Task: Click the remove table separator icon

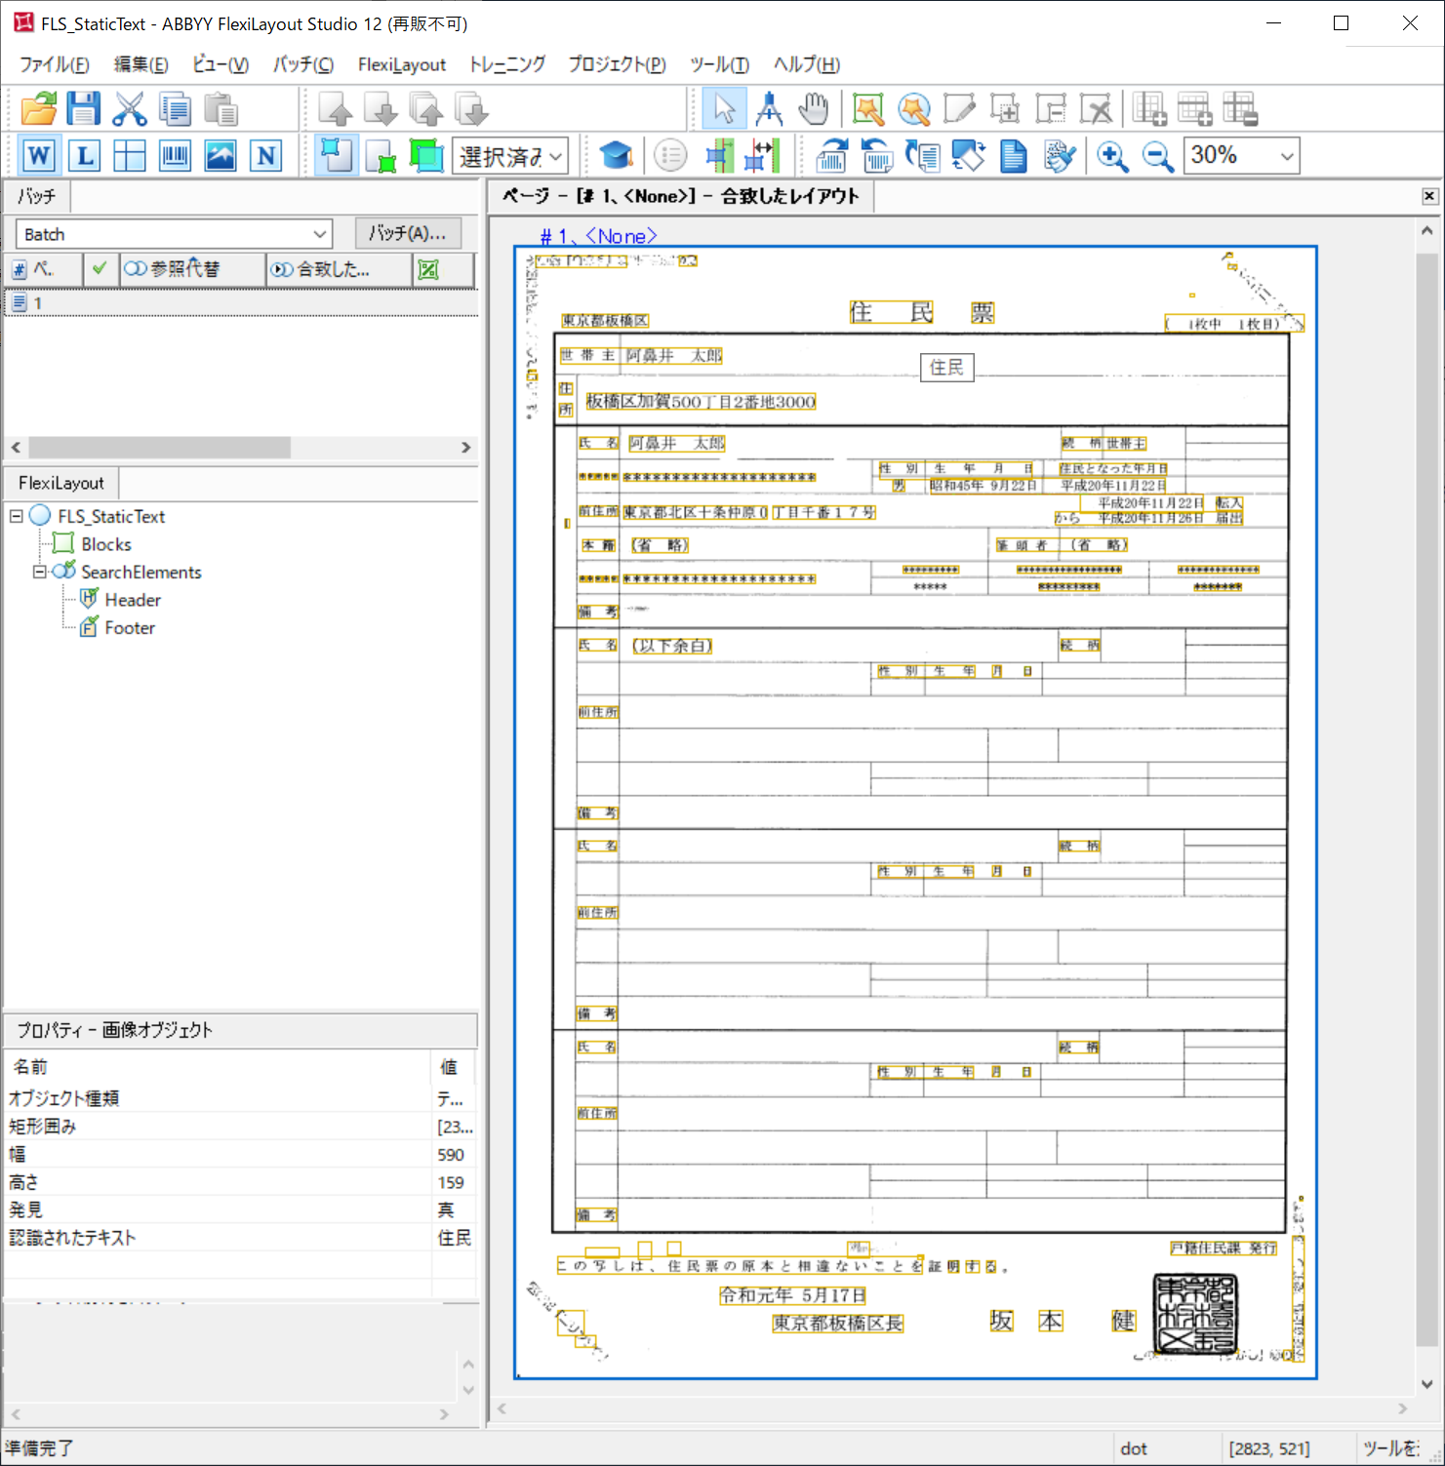Action: coord(1240,108)
